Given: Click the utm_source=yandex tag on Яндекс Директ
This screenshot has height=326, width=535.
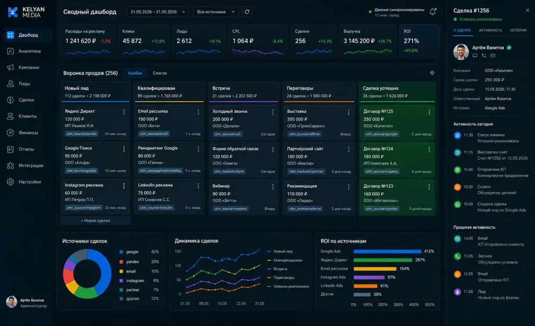Looking at the screenshot, I should pyautogui.click(x=82, y=134).
